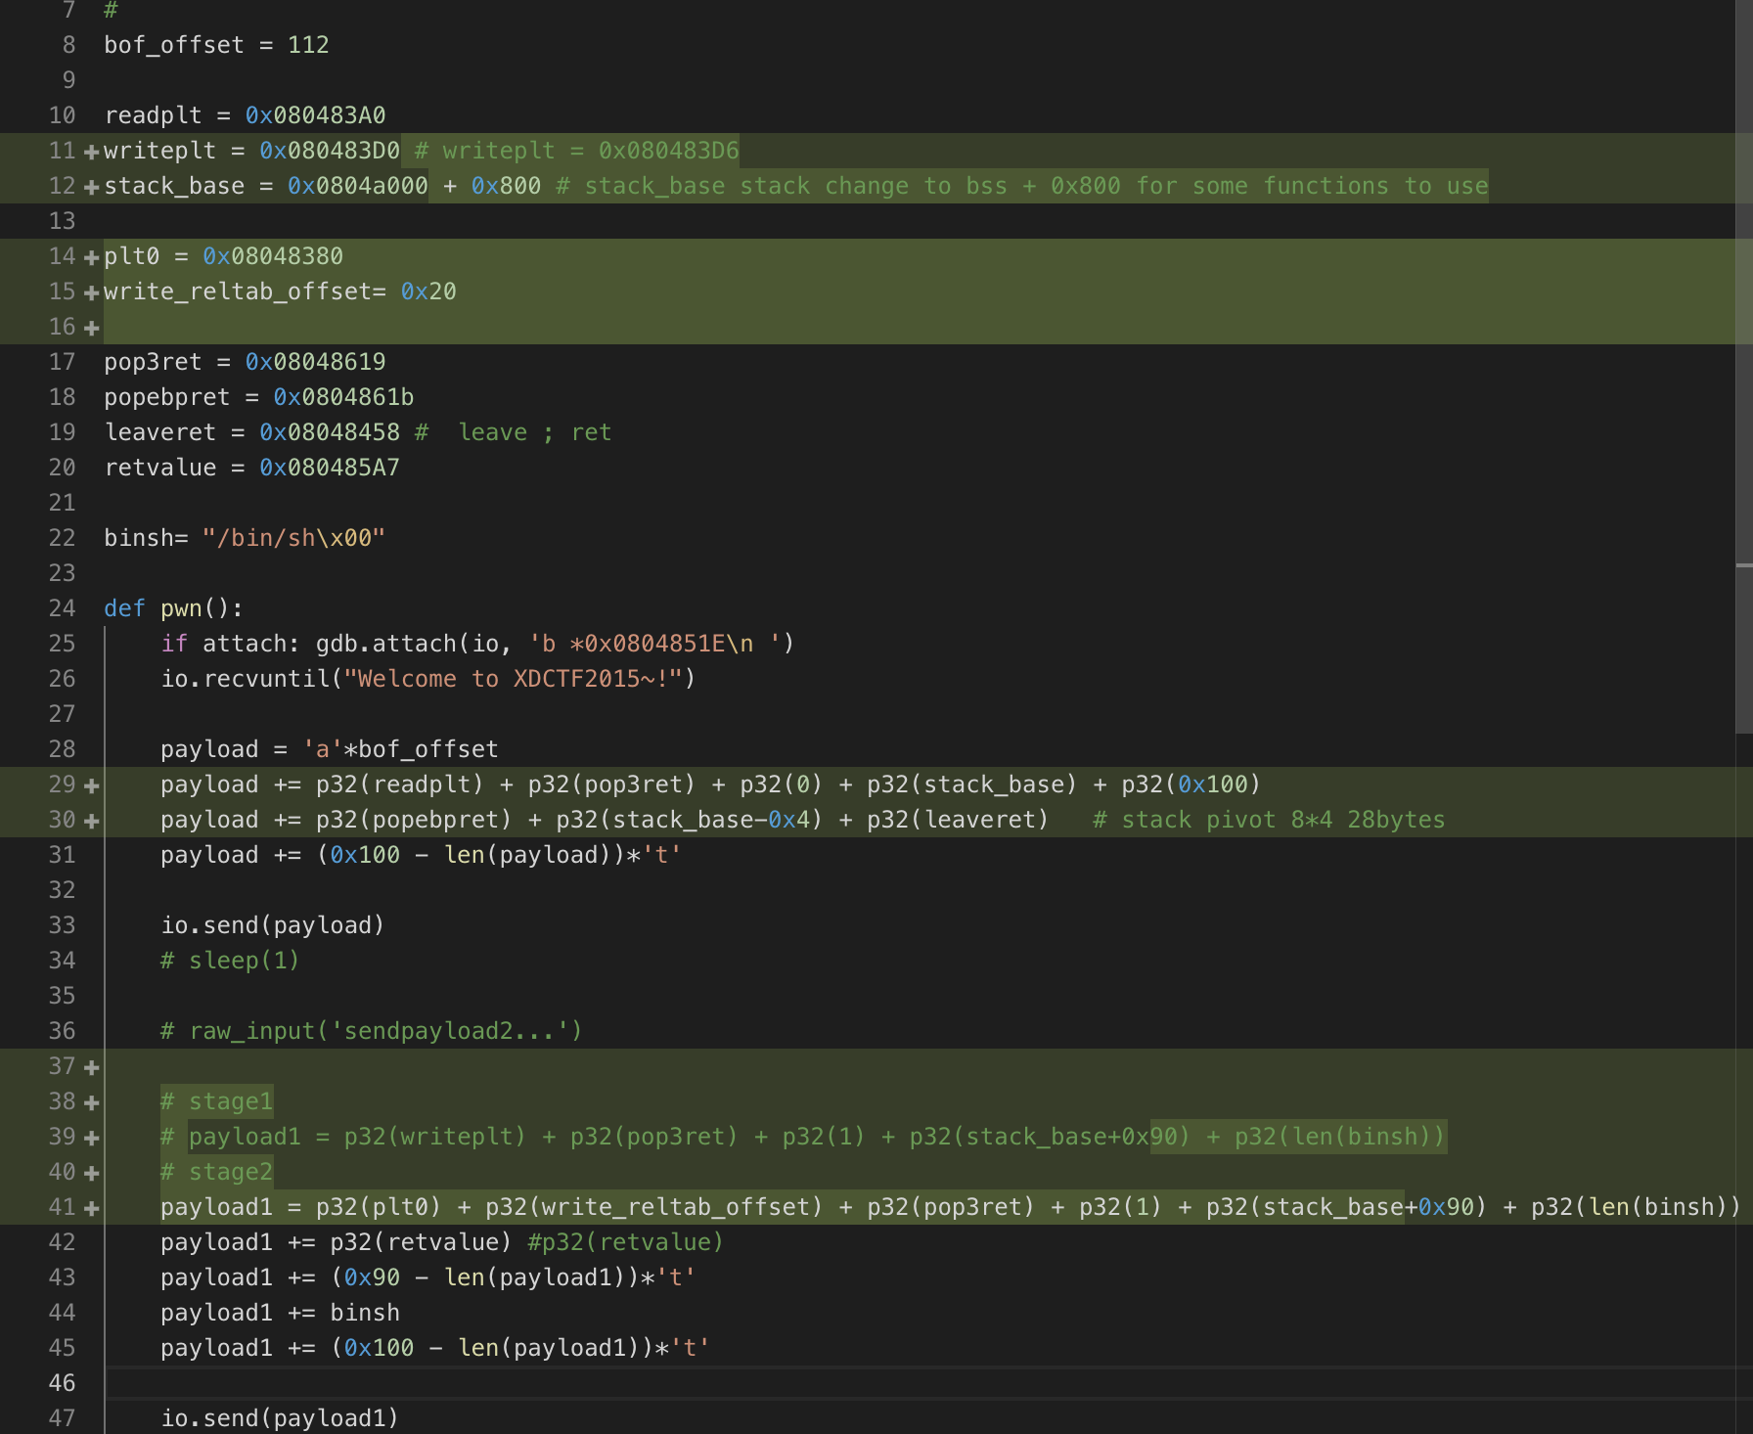Click the empty line 46 in the editor

pyautogui.click(x=920, y=1383)
